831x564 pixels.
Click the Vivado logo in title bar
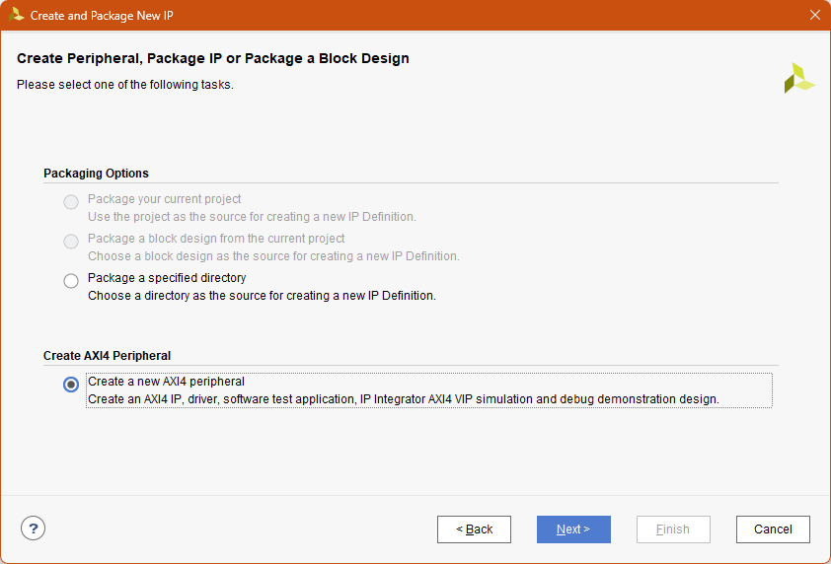[x=16, y=15]
